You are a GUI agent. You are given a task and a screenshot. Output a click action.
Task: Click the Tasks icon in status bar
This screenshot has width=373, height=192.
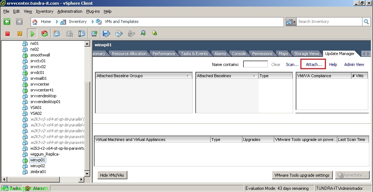(5, 188)
